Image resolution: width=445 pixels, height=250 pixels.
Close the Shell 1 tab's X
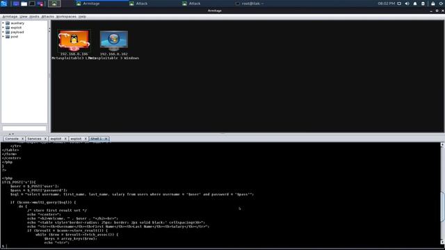tap(106, 139)
